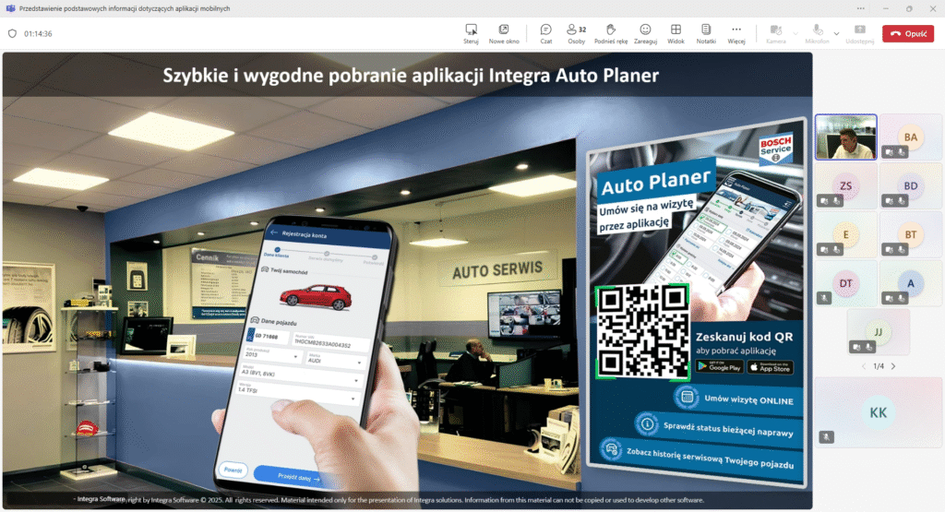Viewport: 945px width, 512px height.
Task: Open the Więcej menu
Action: point(736,34)
